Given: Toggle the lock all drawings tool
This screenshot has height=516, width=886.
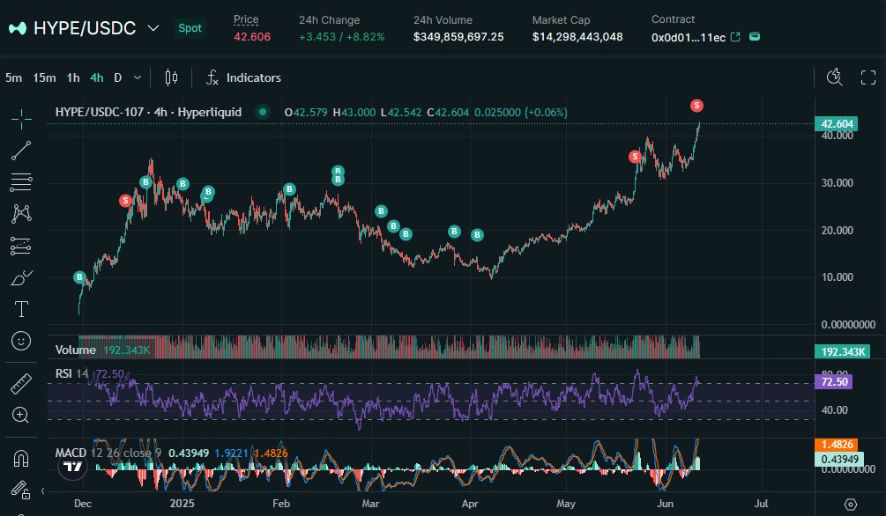Looking at the screenshot, I should coord(21,489).
